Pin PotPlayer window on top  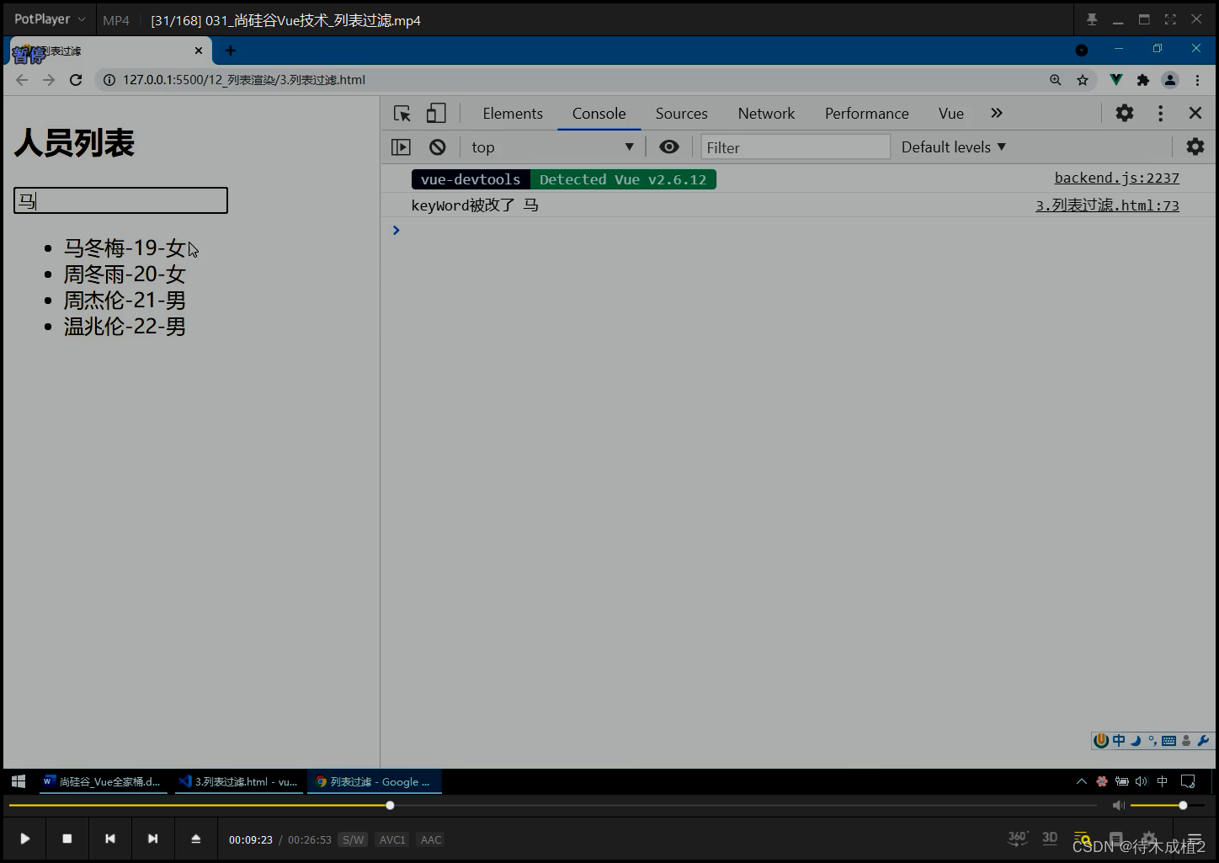(x=1092, y=19)
